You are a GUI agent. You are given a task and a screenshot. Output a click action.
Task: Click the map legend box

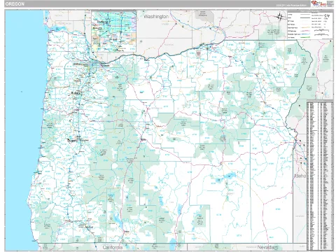310,24
